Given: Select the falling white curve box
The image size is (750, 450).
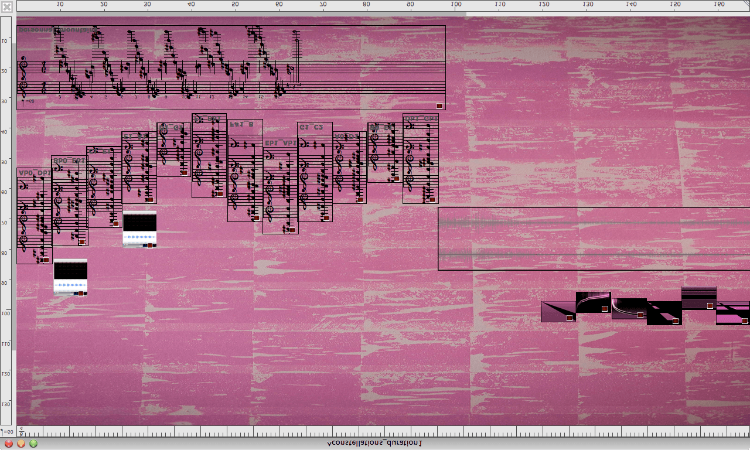Looking at the screenshot, I should pyautogui.click(x=629, y=308).
